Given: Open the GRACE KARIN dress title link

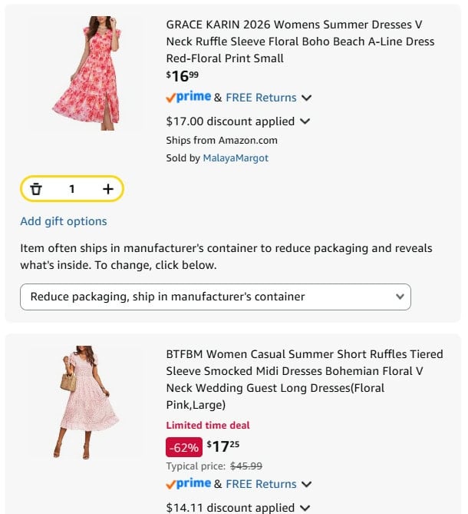Looking at the screenshot, I should (x=300, y=41).
